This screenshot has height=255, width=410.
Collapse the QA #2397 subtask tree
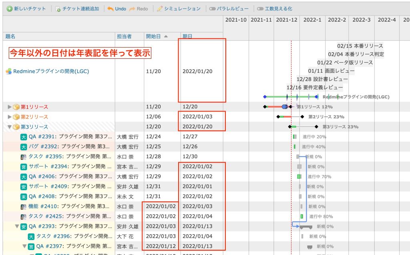tap(24, 246)
